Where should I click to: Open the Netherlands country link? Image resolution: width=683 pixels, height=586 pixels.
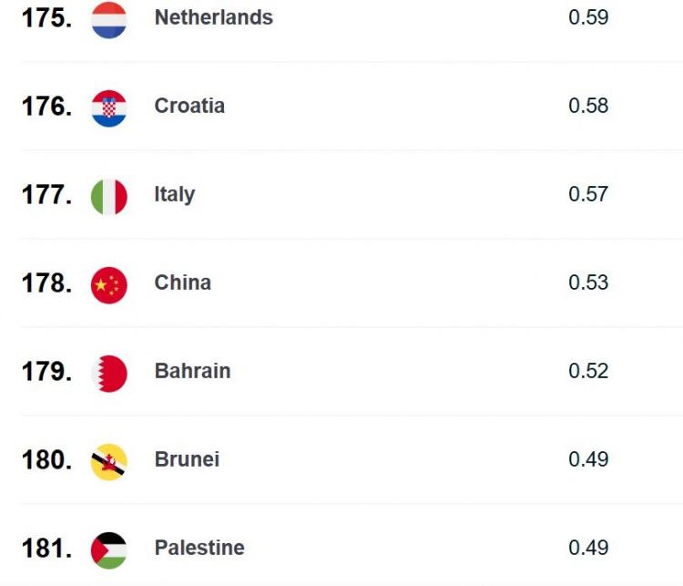pyautogui.click(x=214, y=17)
